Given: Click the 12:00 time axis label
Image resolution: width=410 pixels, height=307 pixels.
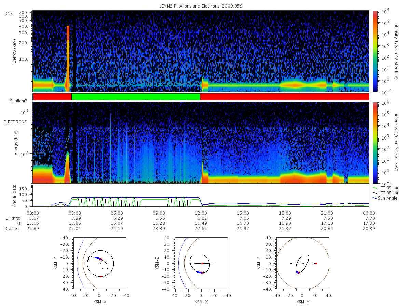Looking at the screenshot, I should [201, 213].
